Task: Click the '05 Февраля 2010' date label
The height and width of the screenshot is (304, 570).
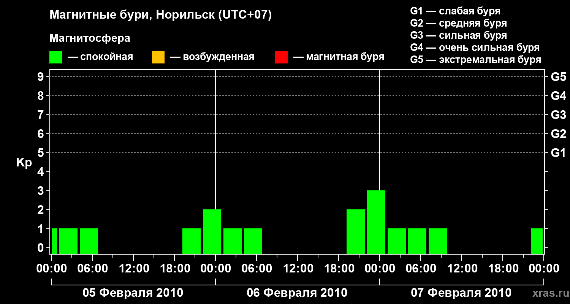Action: click(133, 293)
